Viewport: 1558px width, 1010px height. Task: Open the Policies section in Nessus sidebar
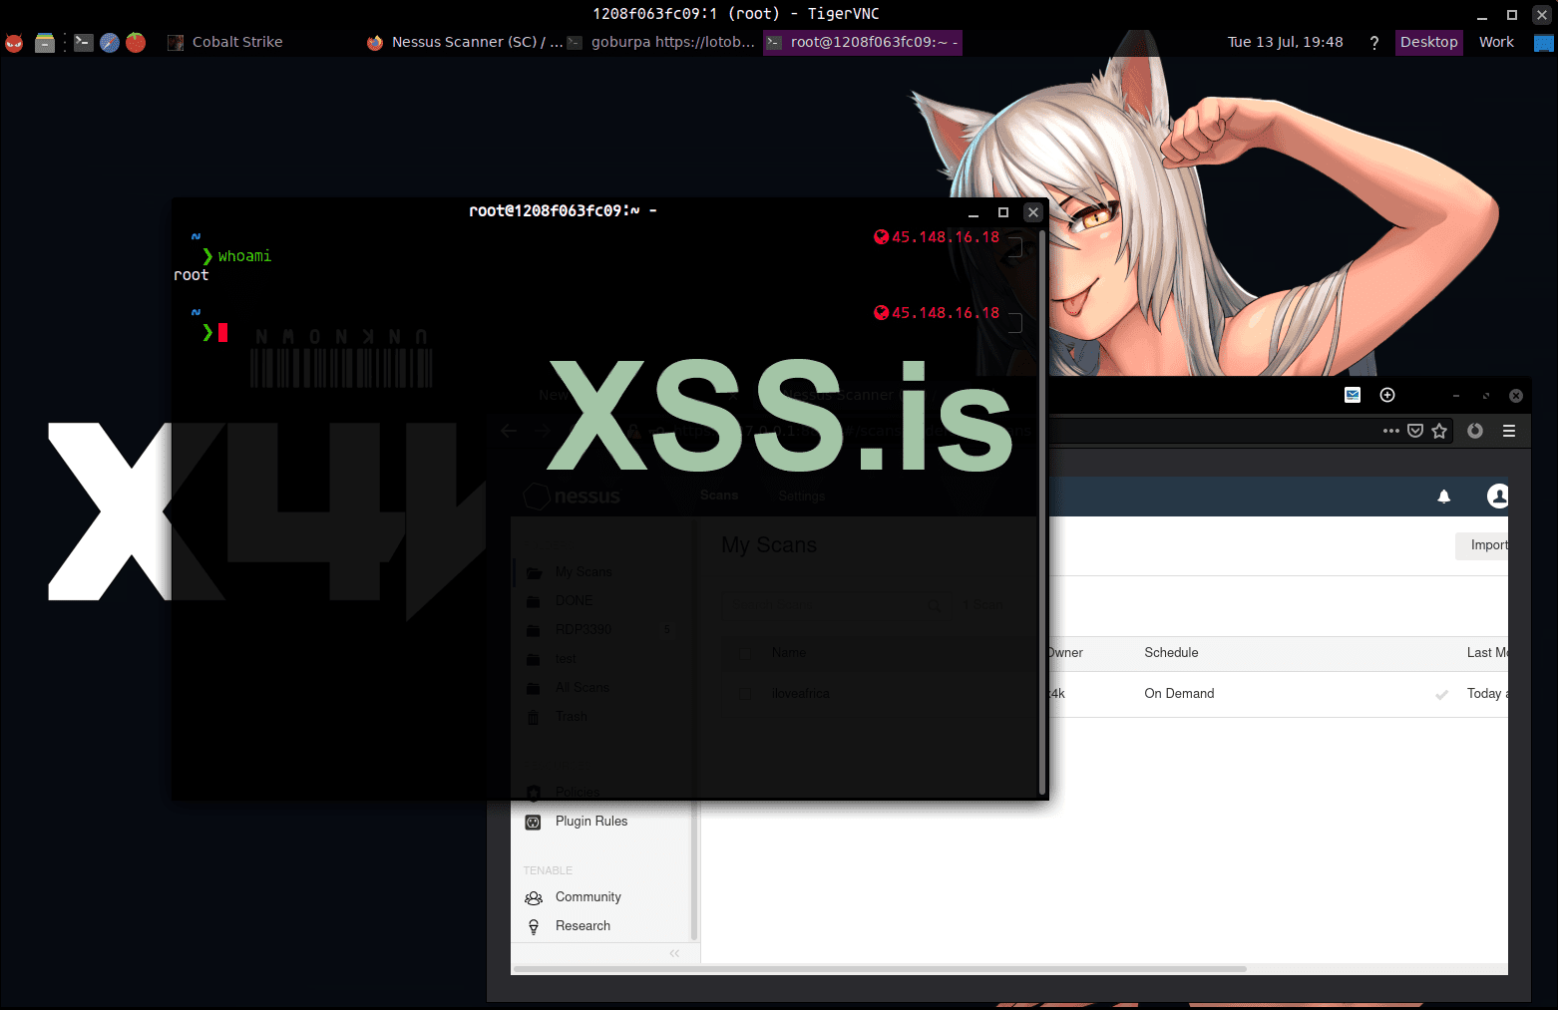click(578, 792)
